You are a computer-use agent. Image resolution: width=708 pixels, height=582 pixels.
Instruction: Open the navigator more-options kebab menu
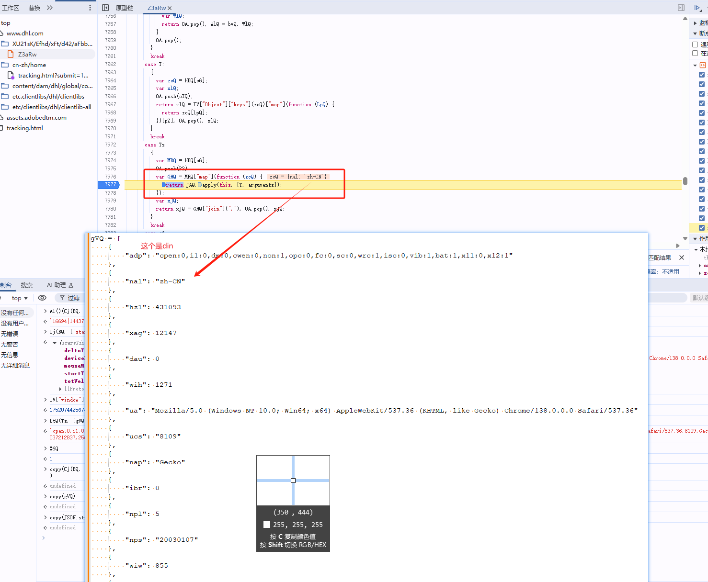coord(90,8)
